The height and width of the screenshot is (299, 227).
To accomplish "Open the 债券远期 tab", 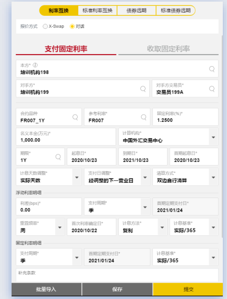I will pos(137,11).
